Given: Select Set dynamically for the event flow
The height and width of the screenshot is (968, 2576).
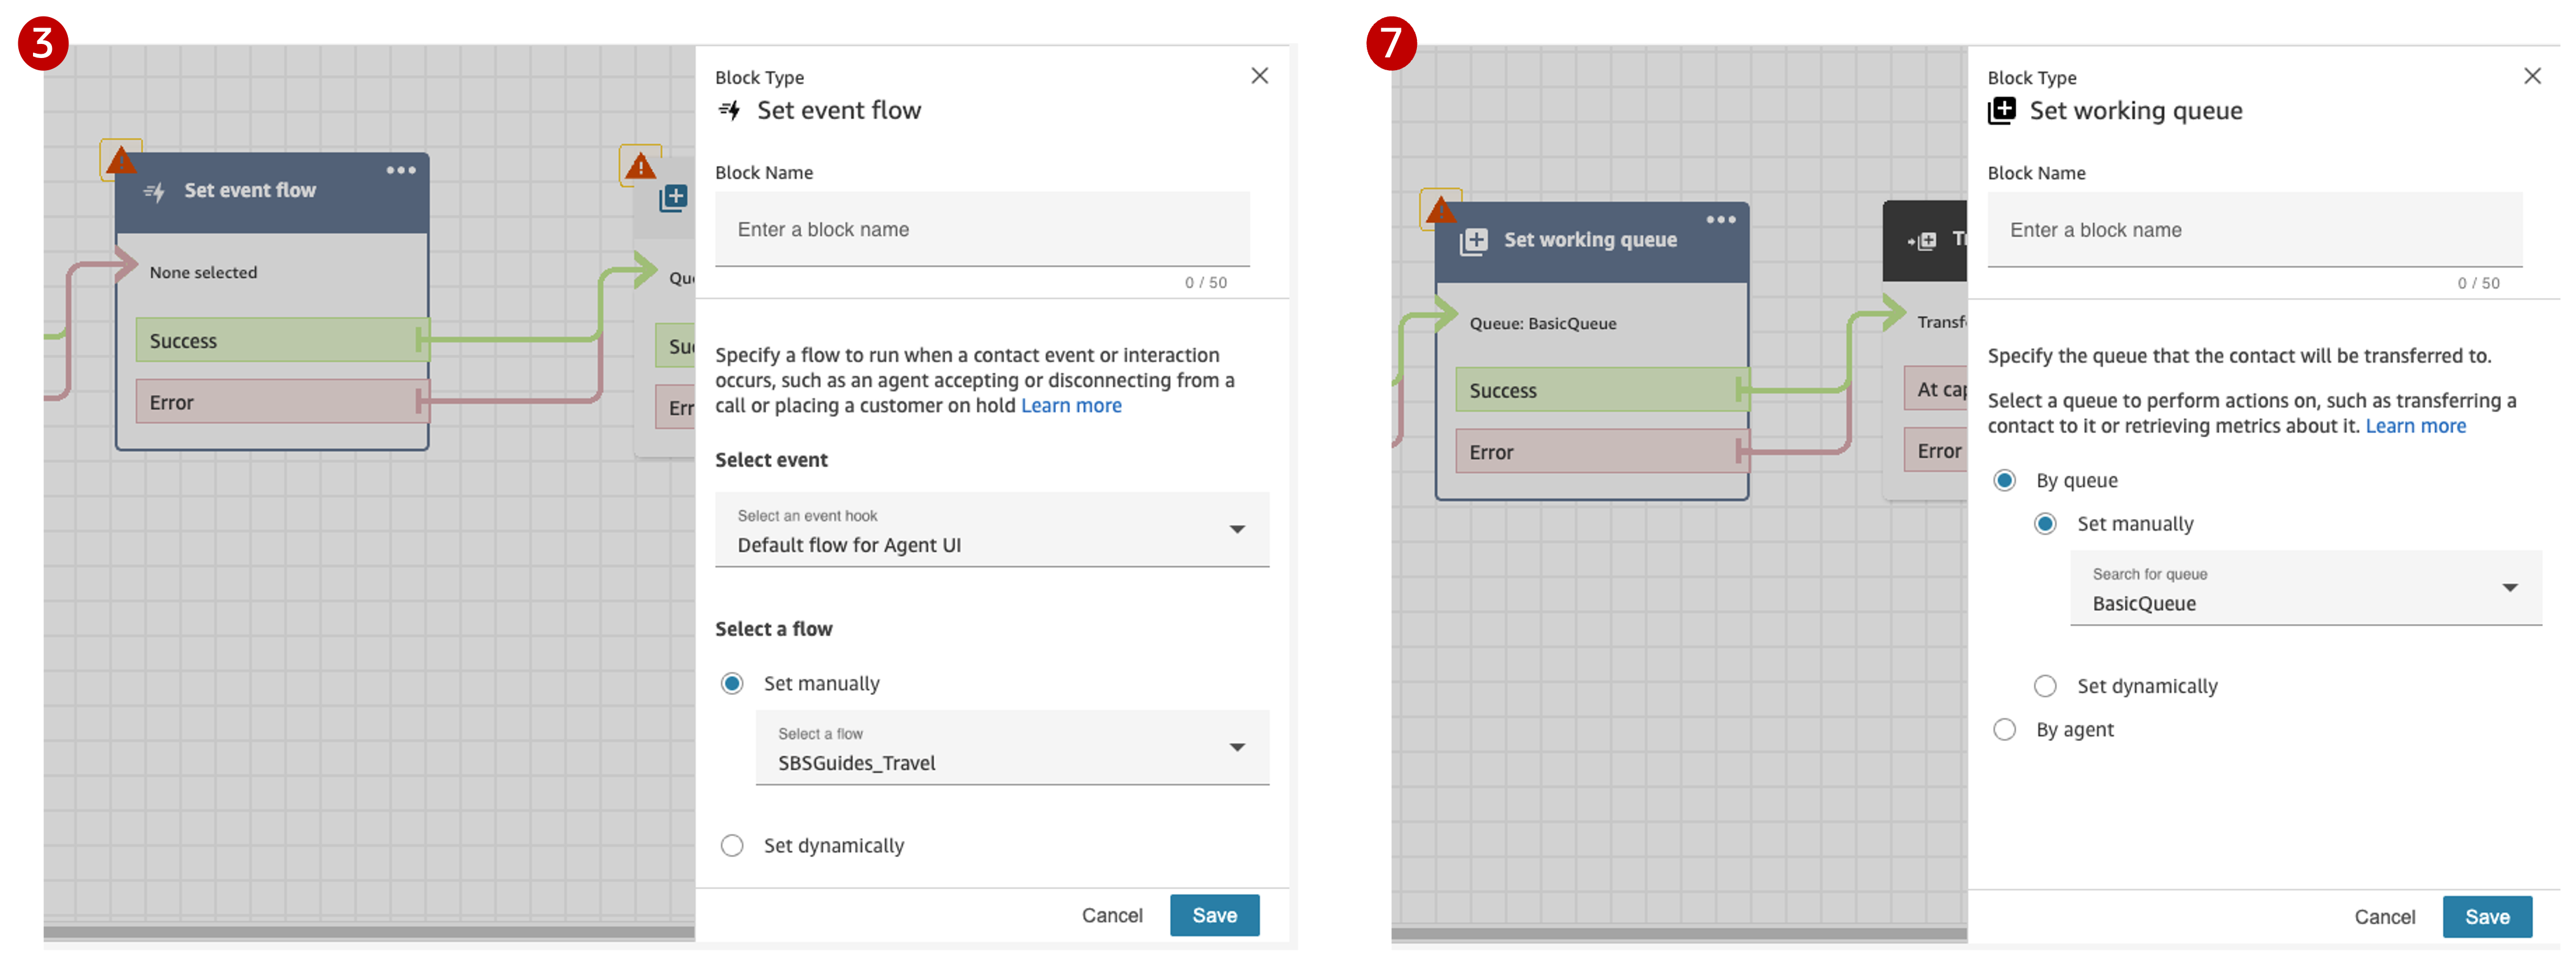Looking at the screenshot, I should (732, 845).
